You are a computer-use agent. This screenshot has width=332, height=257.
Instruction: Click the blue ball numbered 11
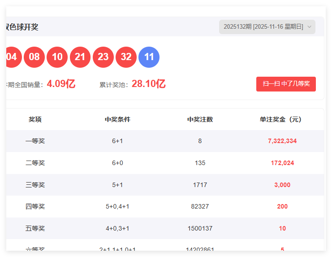[149, 57]
